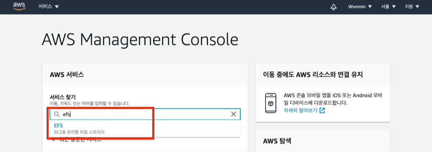This screenshot has height=152, width=432.
Task: Click EC2용 관리형 파일 스토리지 description
Action: pos(79,132)
